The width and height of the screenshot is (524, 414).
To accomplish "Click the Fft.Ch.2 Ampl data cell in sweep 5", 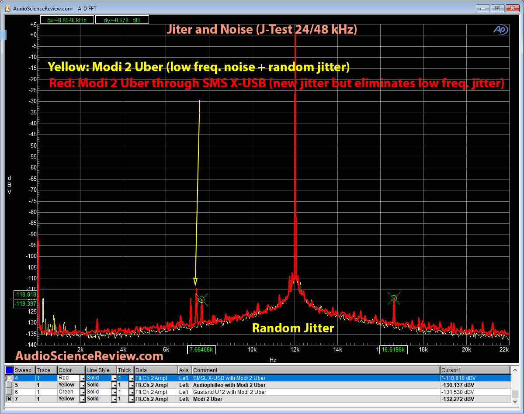I will (156, 385).
